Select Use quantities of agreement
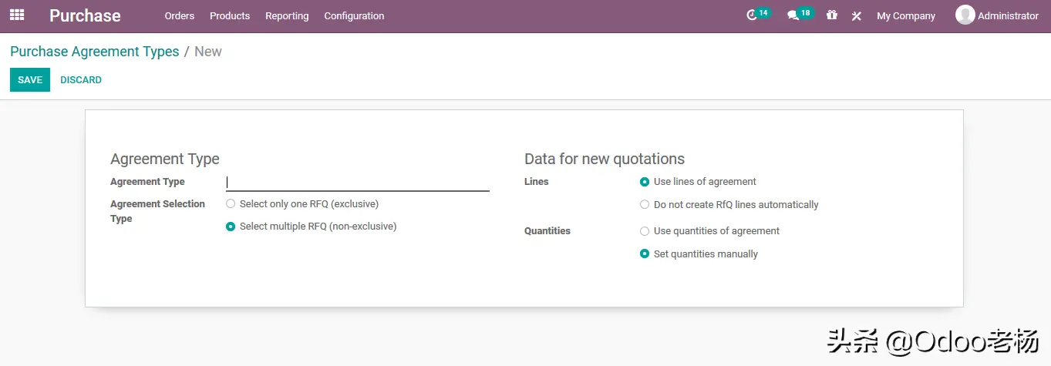Image resolution: width=1051 pixels, height=366 pixels. [645, 231]
